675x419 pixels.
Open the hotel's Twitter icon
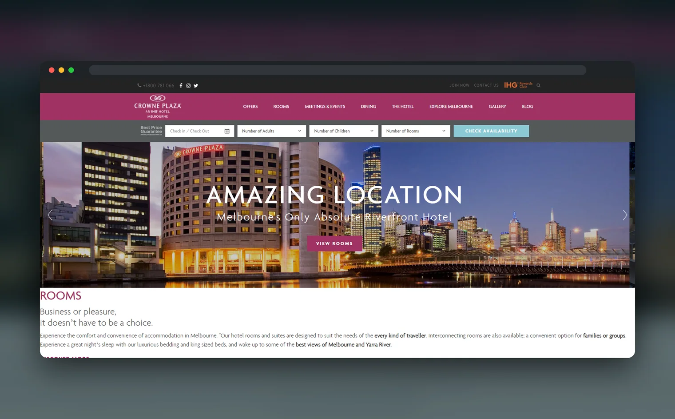point(196,86)
